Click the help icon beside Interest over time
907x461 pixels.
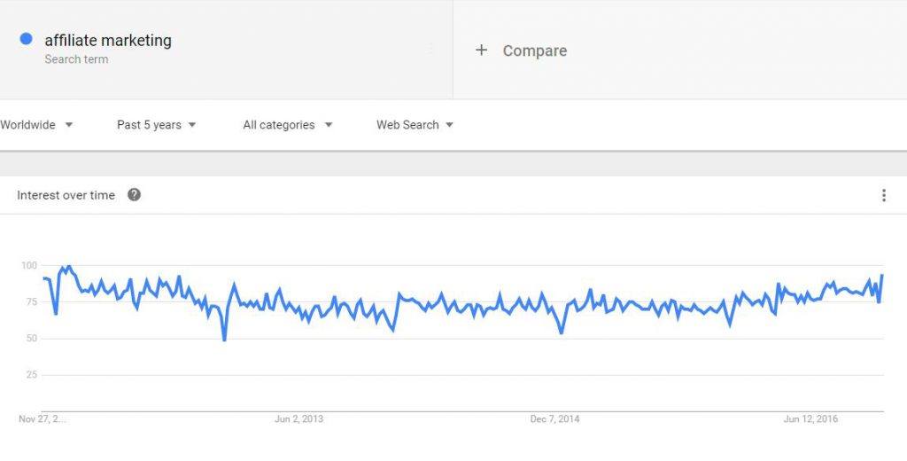[x=135, y=195]
